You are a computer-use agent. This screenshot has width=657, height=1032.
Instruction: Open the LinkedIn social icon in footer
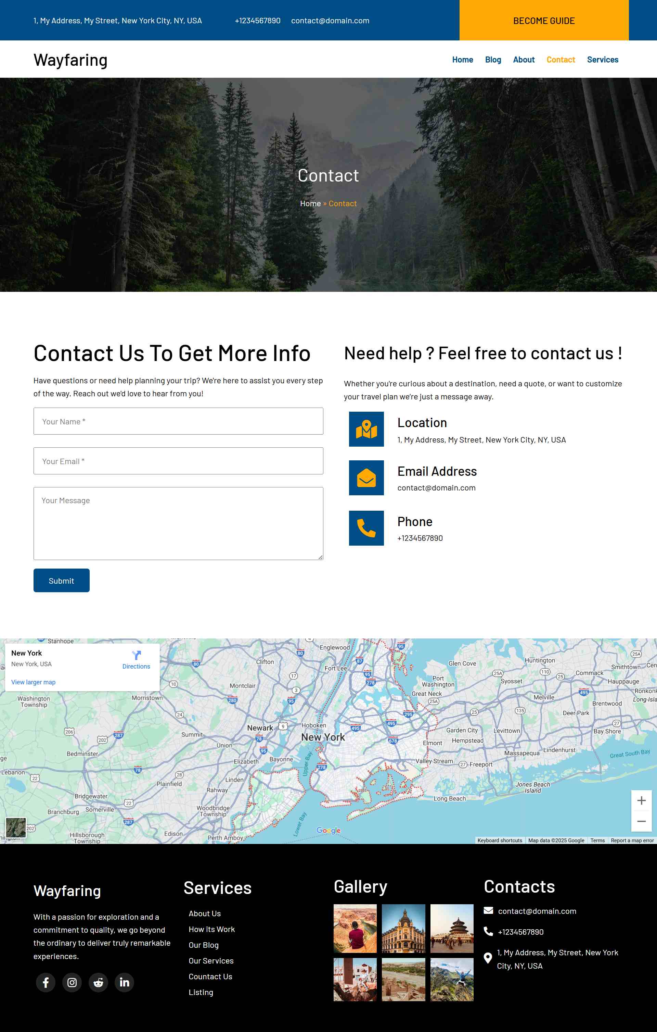pyautogui.click(x=125, y=982)
